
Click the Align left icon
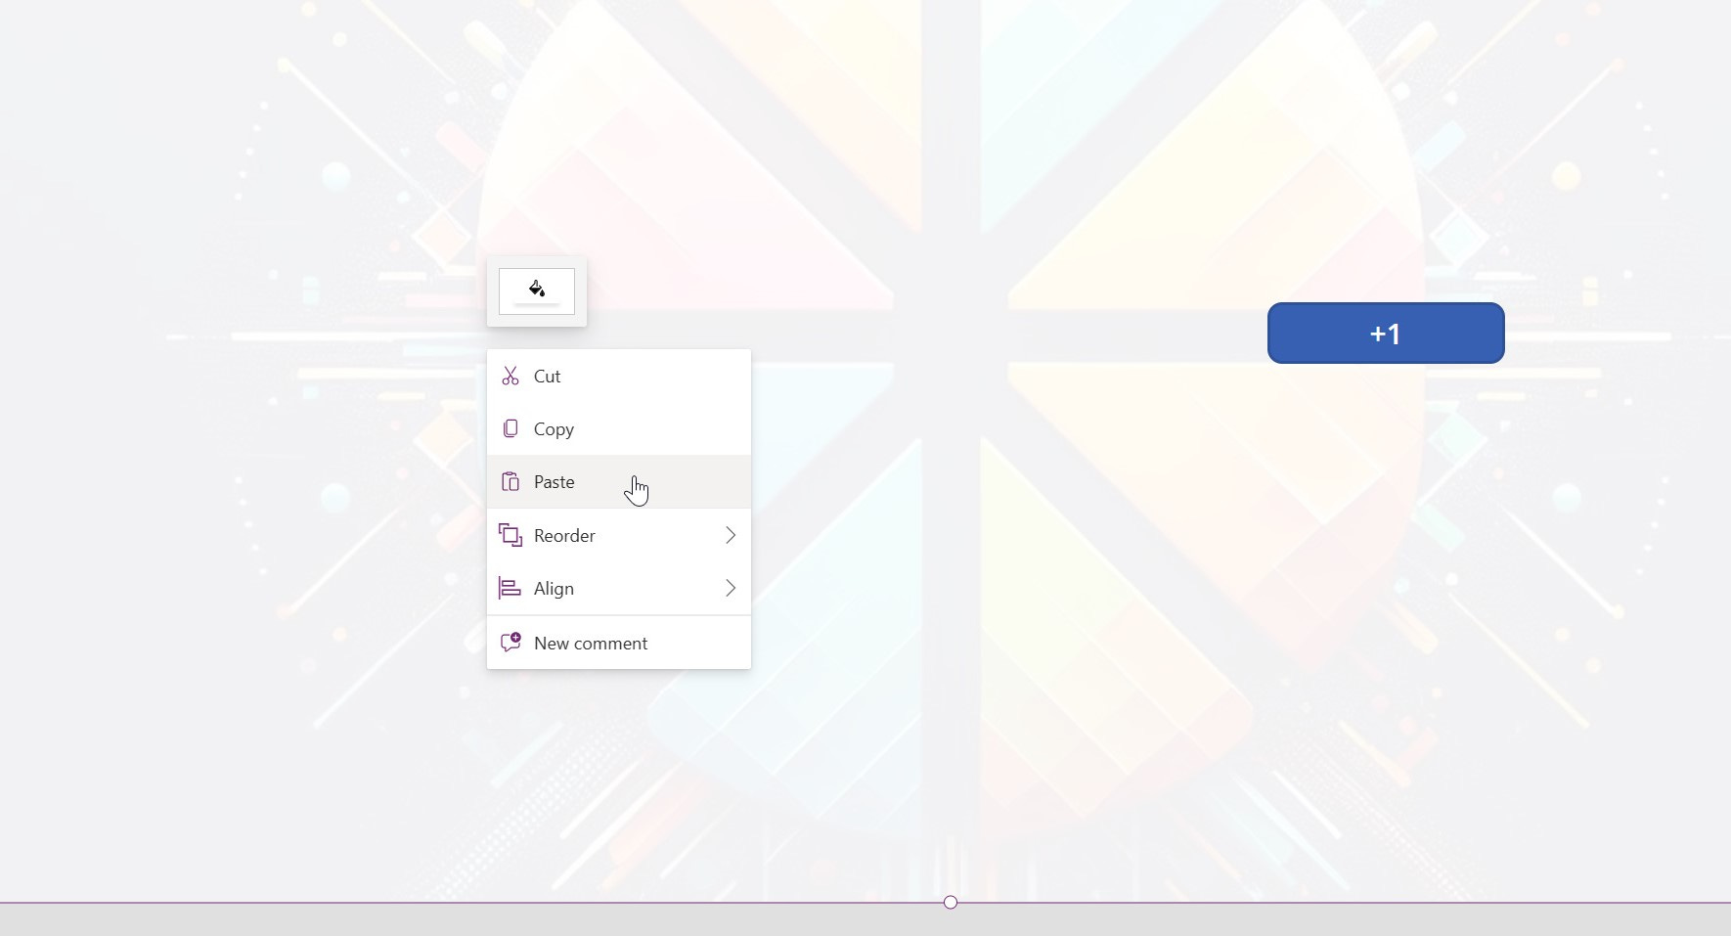click(510, 588)
